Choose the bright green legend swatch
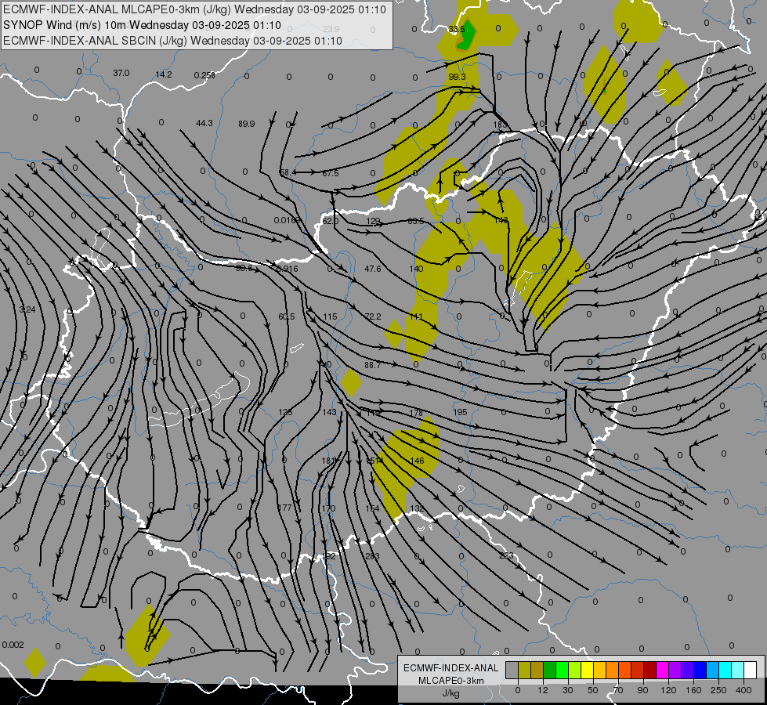The height and width of the screenshot is (705, 767). click(x=562, y=670)
